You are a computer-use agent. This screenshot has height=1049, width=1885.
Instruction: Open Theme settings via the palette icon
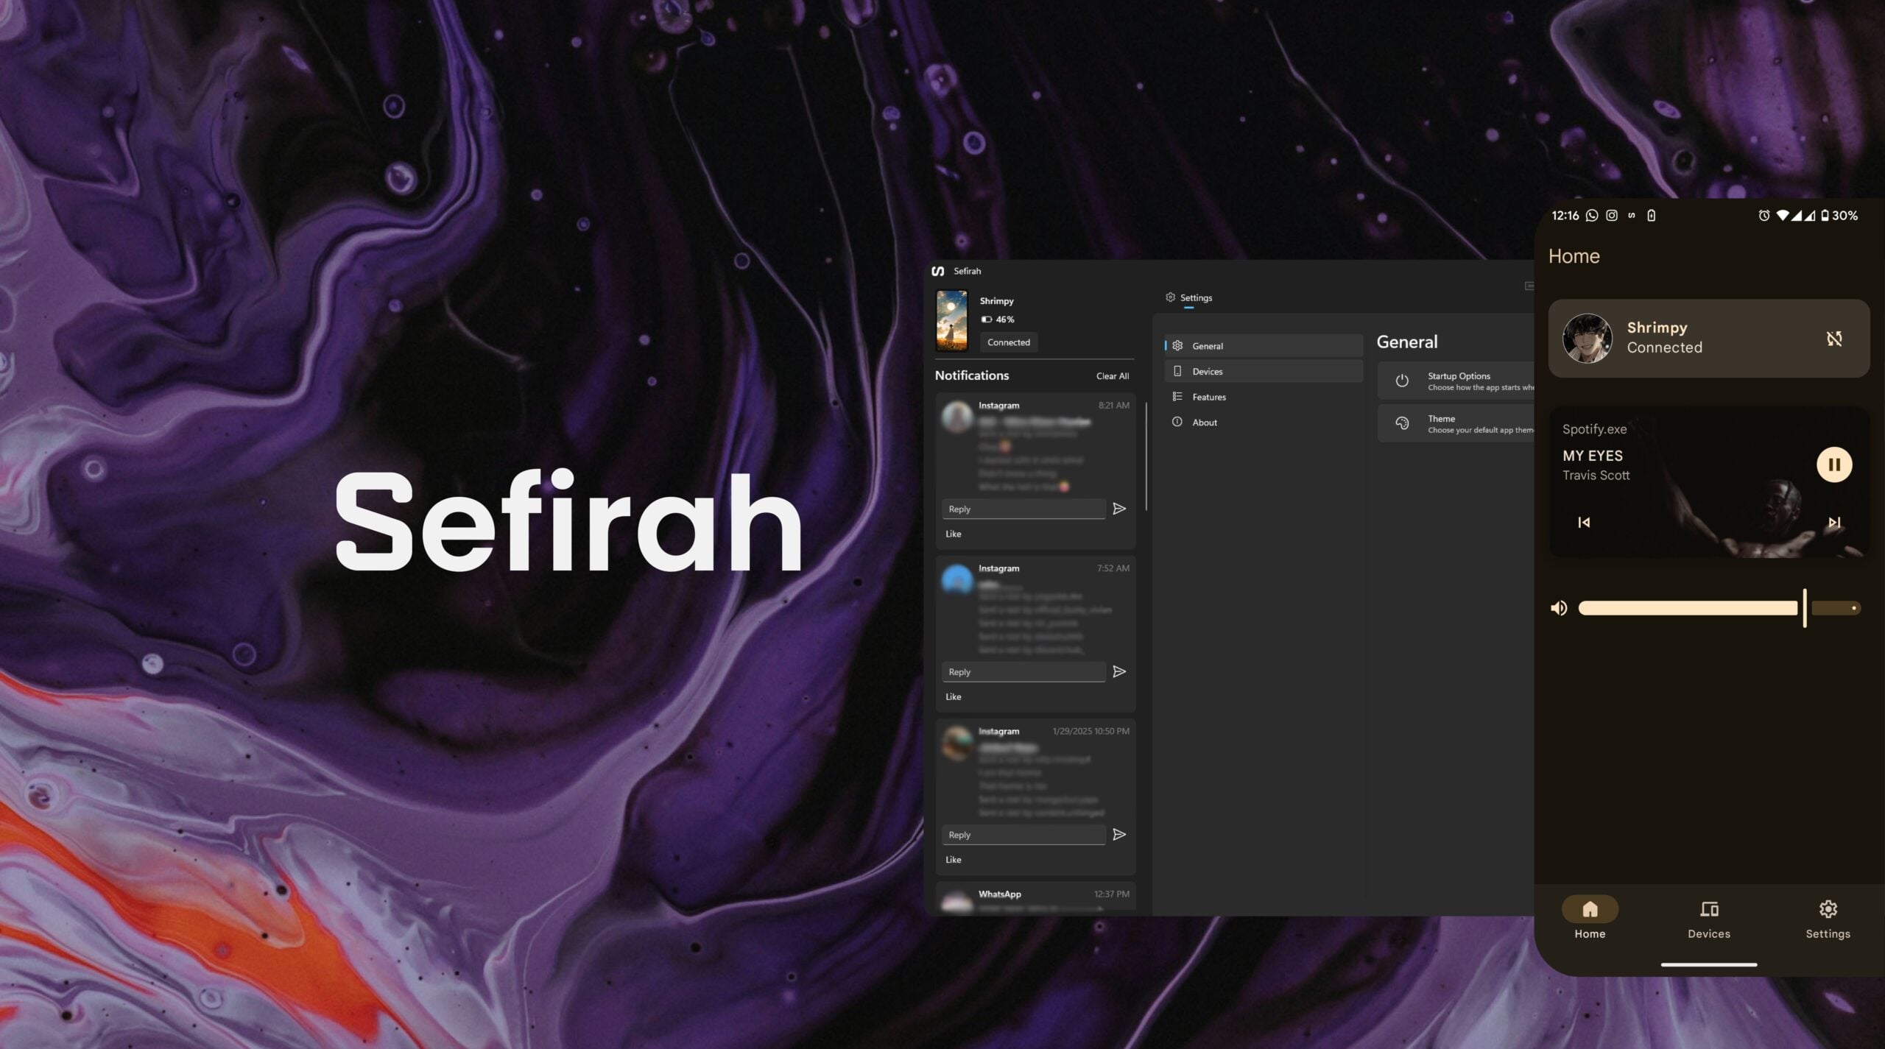tap(1402, 423)
